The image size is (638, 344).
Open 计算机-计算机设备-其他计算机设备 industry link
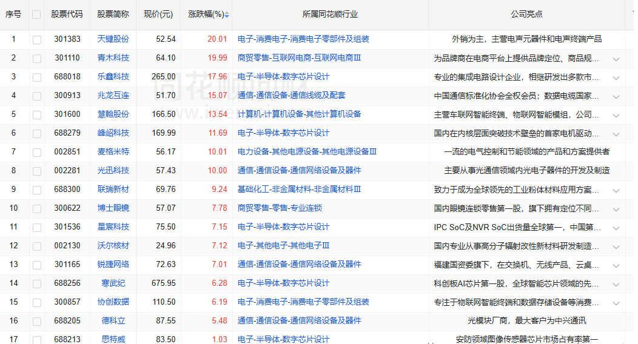point(299,114)
